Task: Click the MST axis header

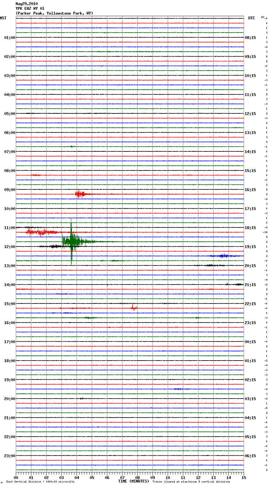Action: 3,18
